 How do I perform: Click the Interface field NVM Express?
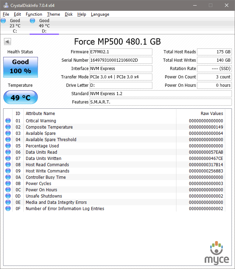coord(121,69)
